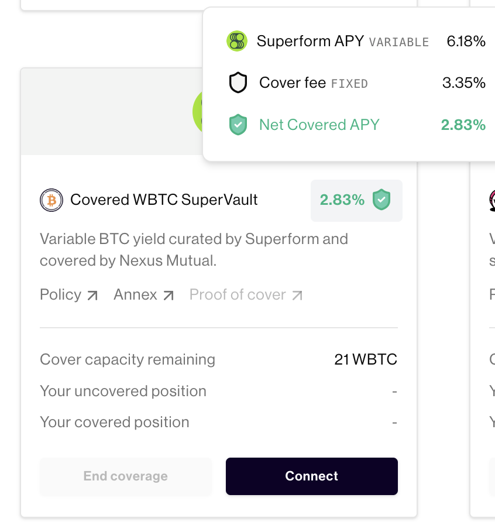Screen dimensions: 495x522
Task: Click arrow icon after Proof of cover
Action: (x=297, y=296)
